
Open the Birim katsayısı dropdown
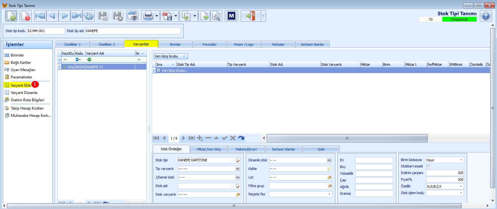[x=445, y=160]
